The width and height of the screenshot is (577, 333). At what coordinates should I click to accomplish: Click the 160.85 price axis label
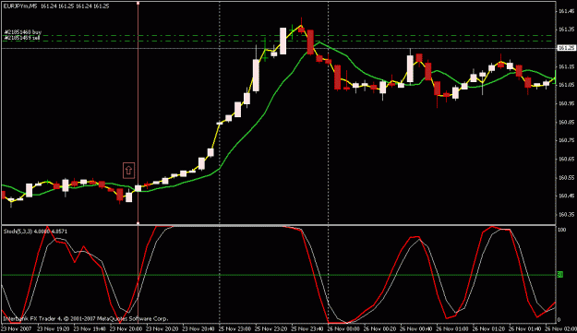point(566,122)
